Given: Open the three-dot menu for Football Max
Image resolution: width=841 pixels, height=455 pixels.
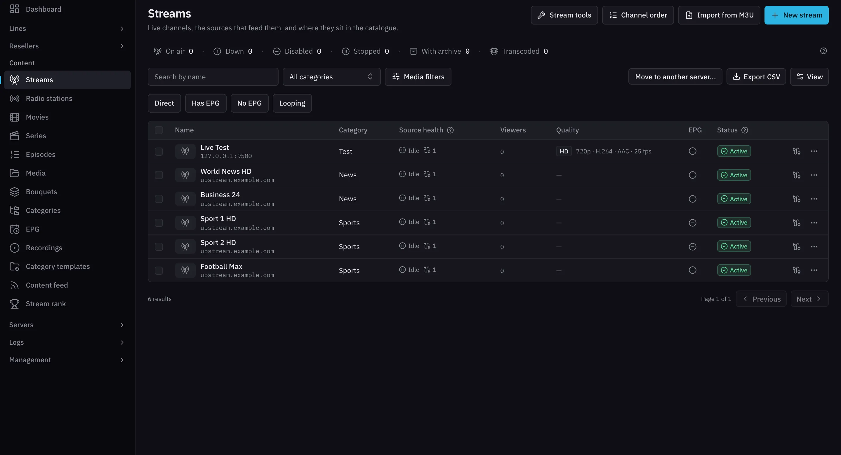Looking at the screenshot, I should 814,270.
